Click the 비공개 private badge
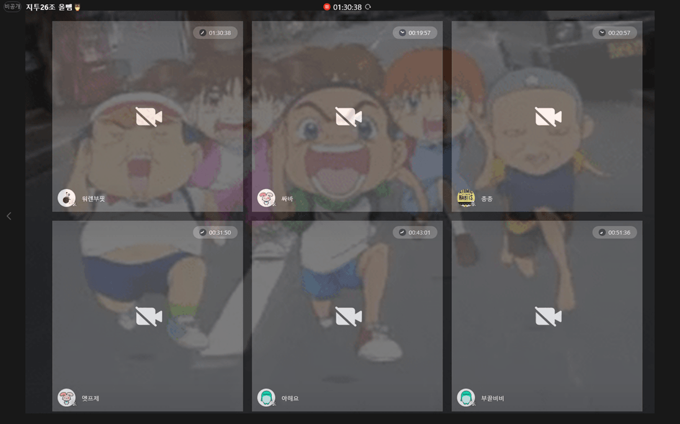Screen dimensions: 680x424 [12, 7]
